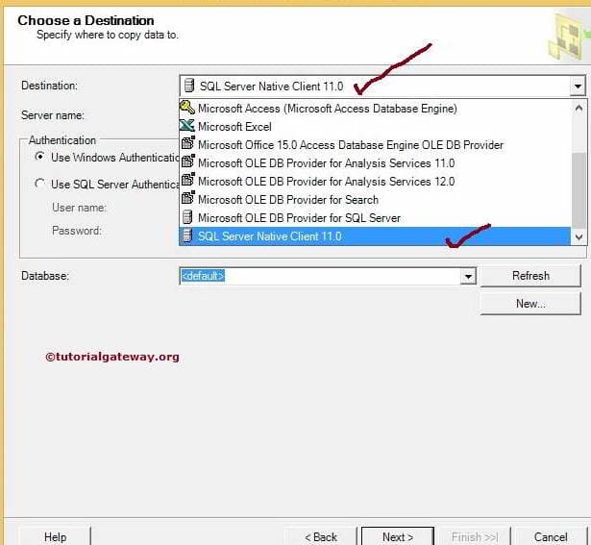
Task: Select SQL Server Native Client 11.0 list item
Action: 375,236
